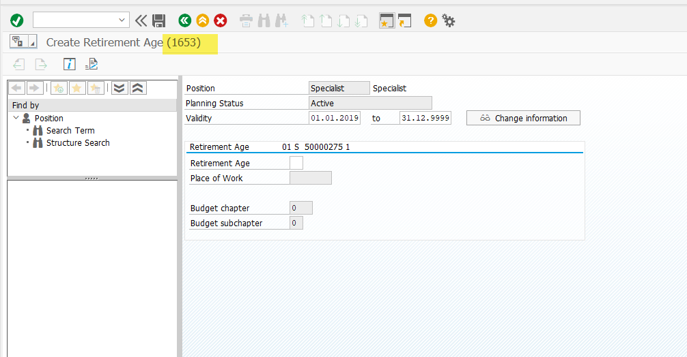This screenshot has height=357, width=687.
Task: Open Help via the question mark icon
Action: click(431, 20)
